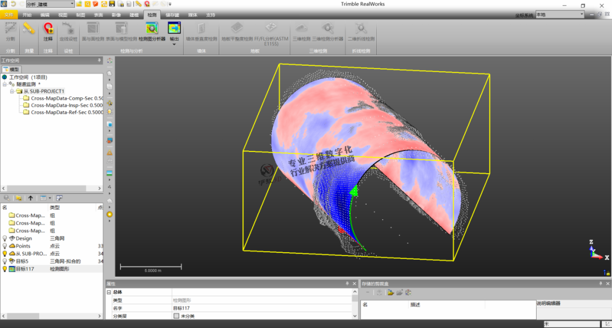Open the 输出 export dropdown arrow
The height and width of the screenshot is (328, 612).
click(x=173, y=44)
